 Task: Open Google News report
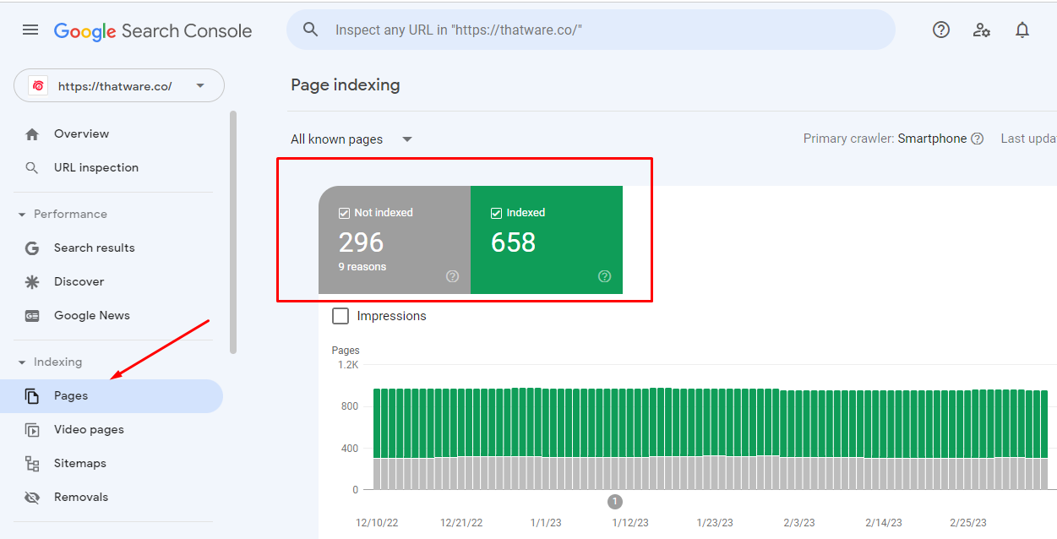tap(112, 316)
